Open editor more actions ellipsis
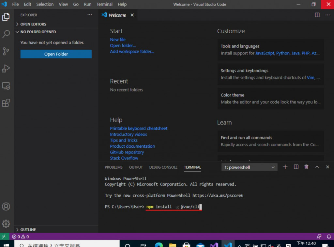Image resolution: width=334 pixels, height=247 pixels. [x=327, y=15]
